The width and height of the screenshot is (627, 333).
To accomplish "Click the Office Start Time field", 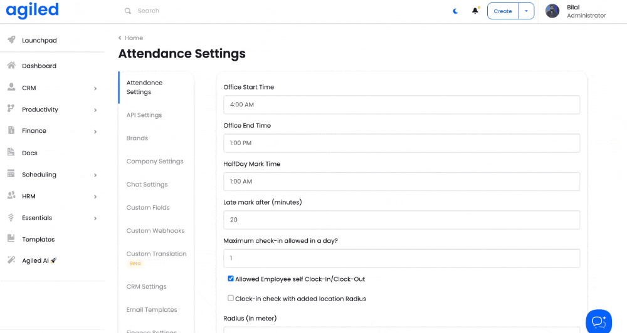I will coord(401,105).
